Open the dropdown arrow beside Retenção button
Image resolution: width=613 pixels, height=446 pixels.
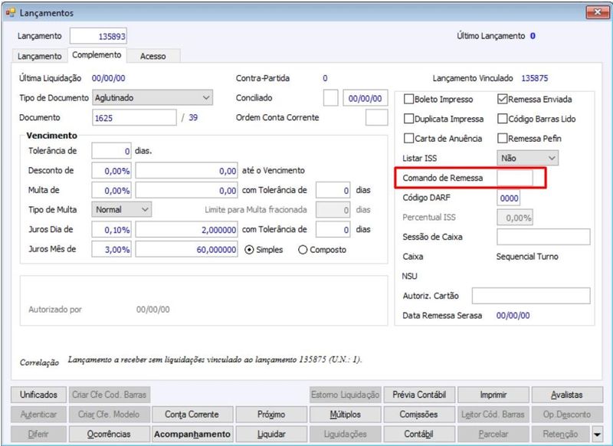pyautogui.click(x=597, y=435)
